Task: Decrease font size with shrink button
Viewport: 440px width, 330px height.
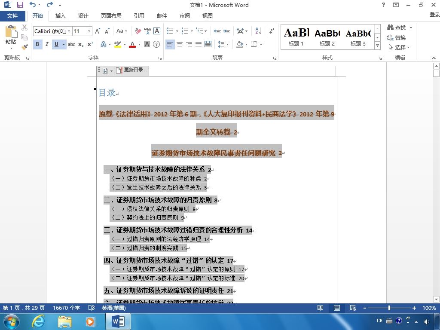Action: point(107,31)
